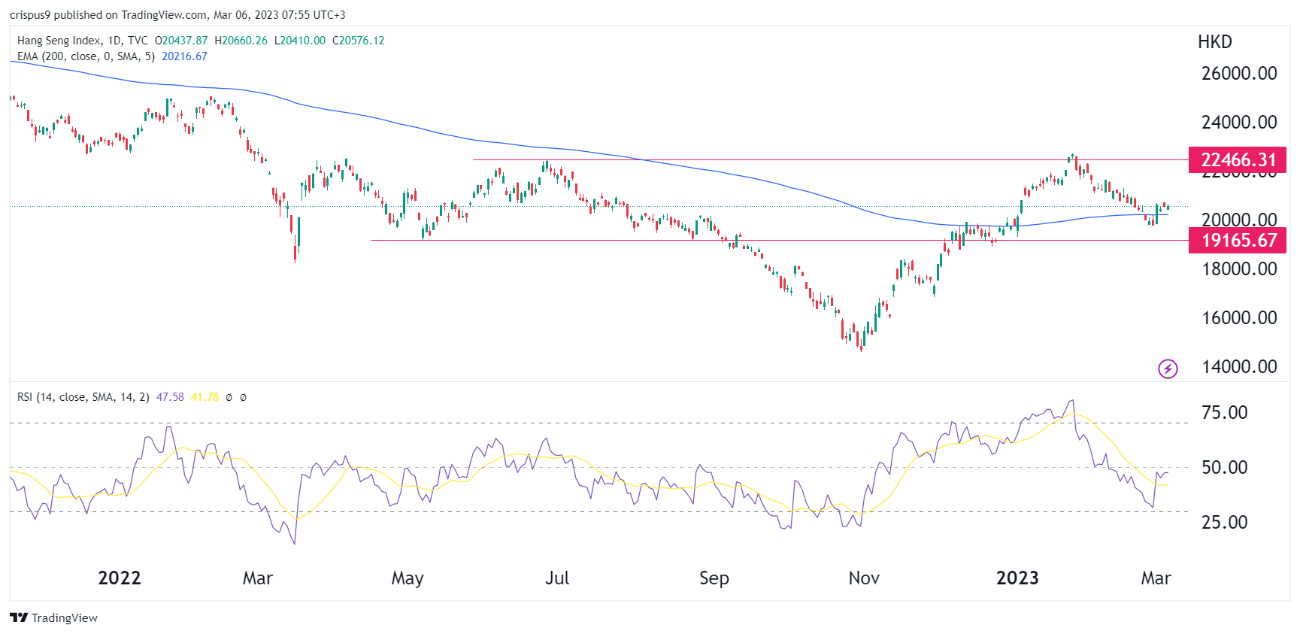Click the 26000.00 price axis label

coord(1238,74)
